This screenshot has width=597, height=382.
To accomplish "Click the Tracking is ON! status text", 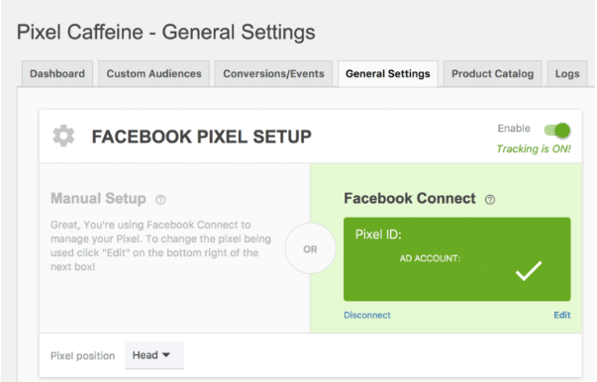I will click(x=534, y=148).
